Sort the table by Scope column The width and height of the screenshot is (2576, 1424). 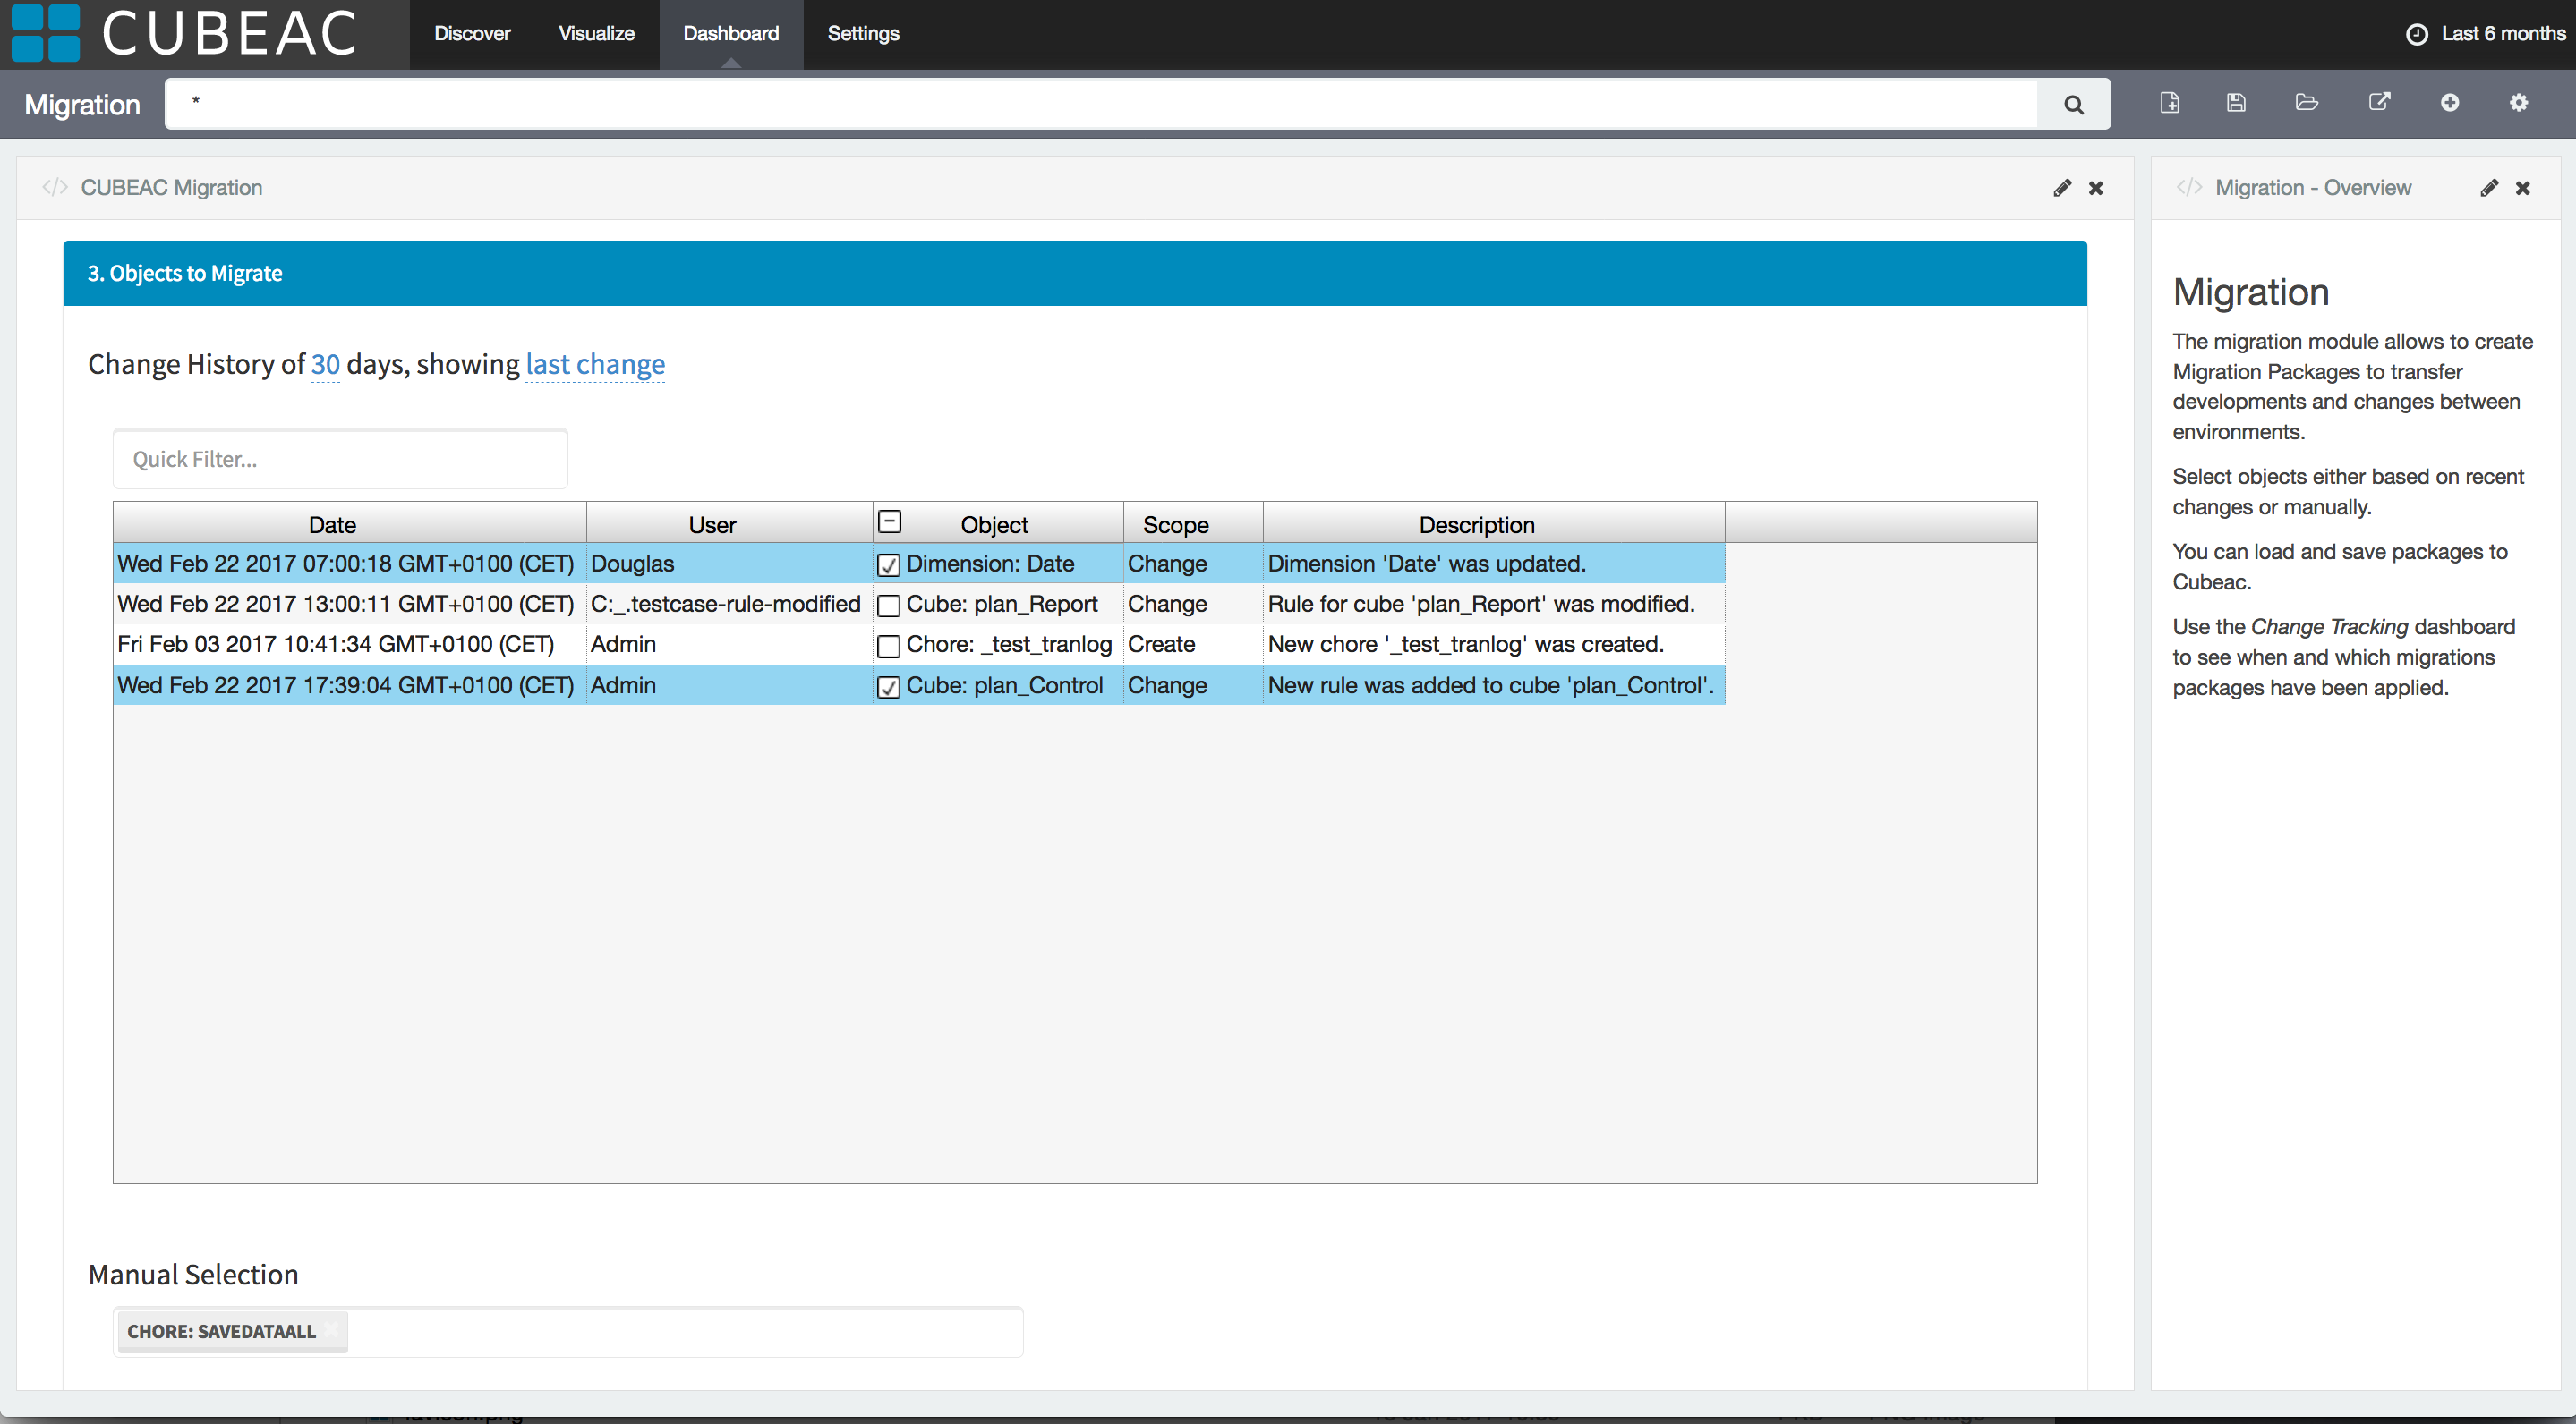pyautogui.click(x=1176, y=525)
